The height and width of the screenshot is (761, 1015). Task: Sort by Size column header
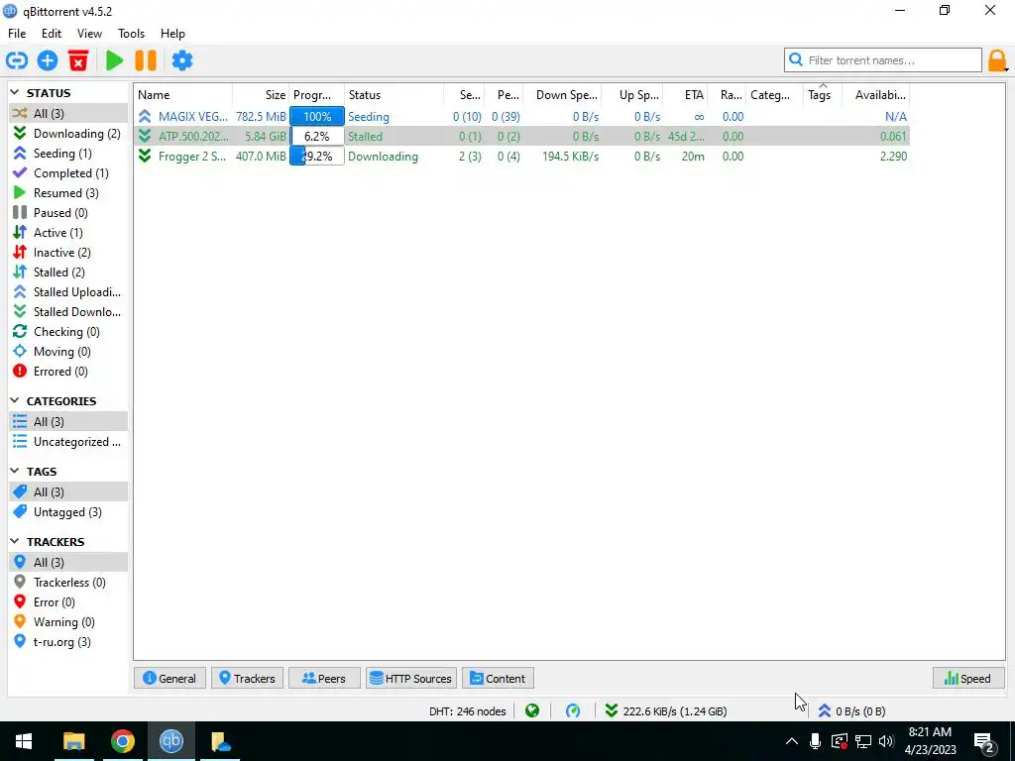tap(261, 95)
